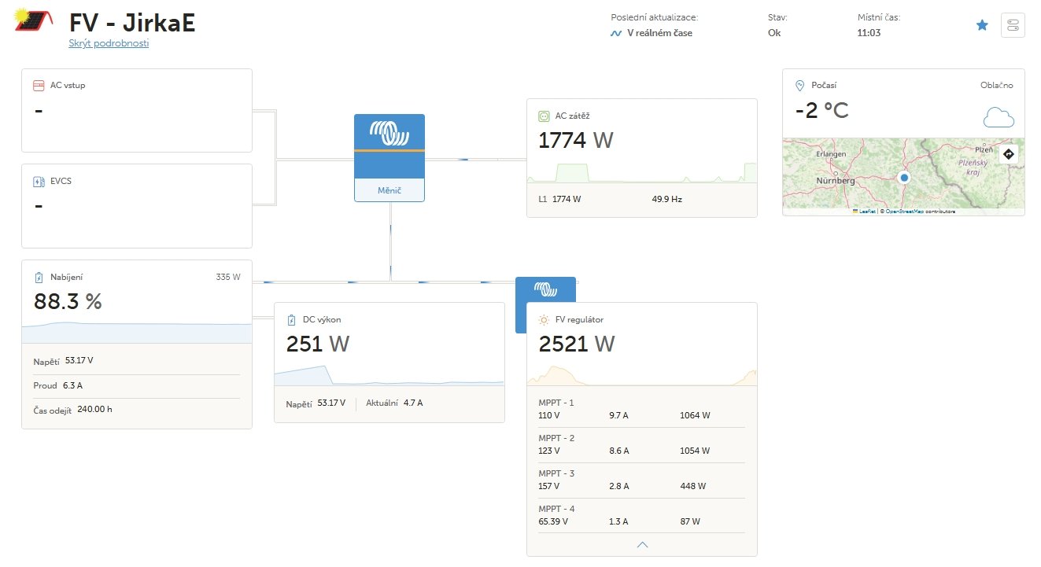This screenshot has width=1041, height=567.
Task: Click the AC zátěž socket icon
Action: pyautogui.click(x=543, y=116)
